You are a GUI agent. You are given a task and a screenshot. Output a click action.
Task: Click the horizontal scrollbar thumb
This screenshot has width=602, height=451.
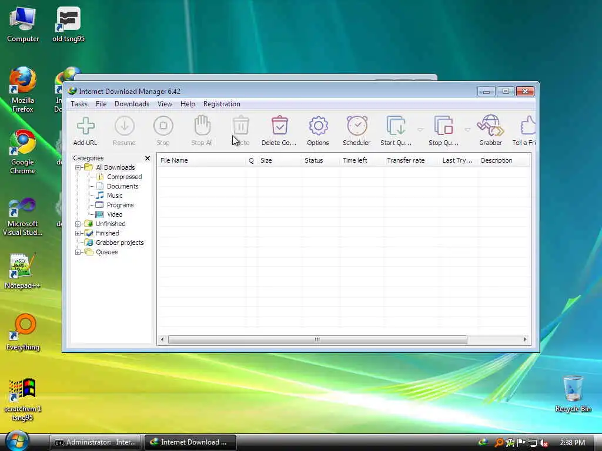(x=317, y=340)
